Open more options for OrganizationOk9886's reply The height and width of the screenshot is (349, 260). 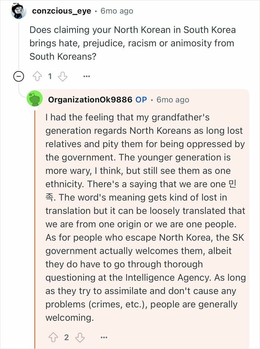tap(104, 337)
